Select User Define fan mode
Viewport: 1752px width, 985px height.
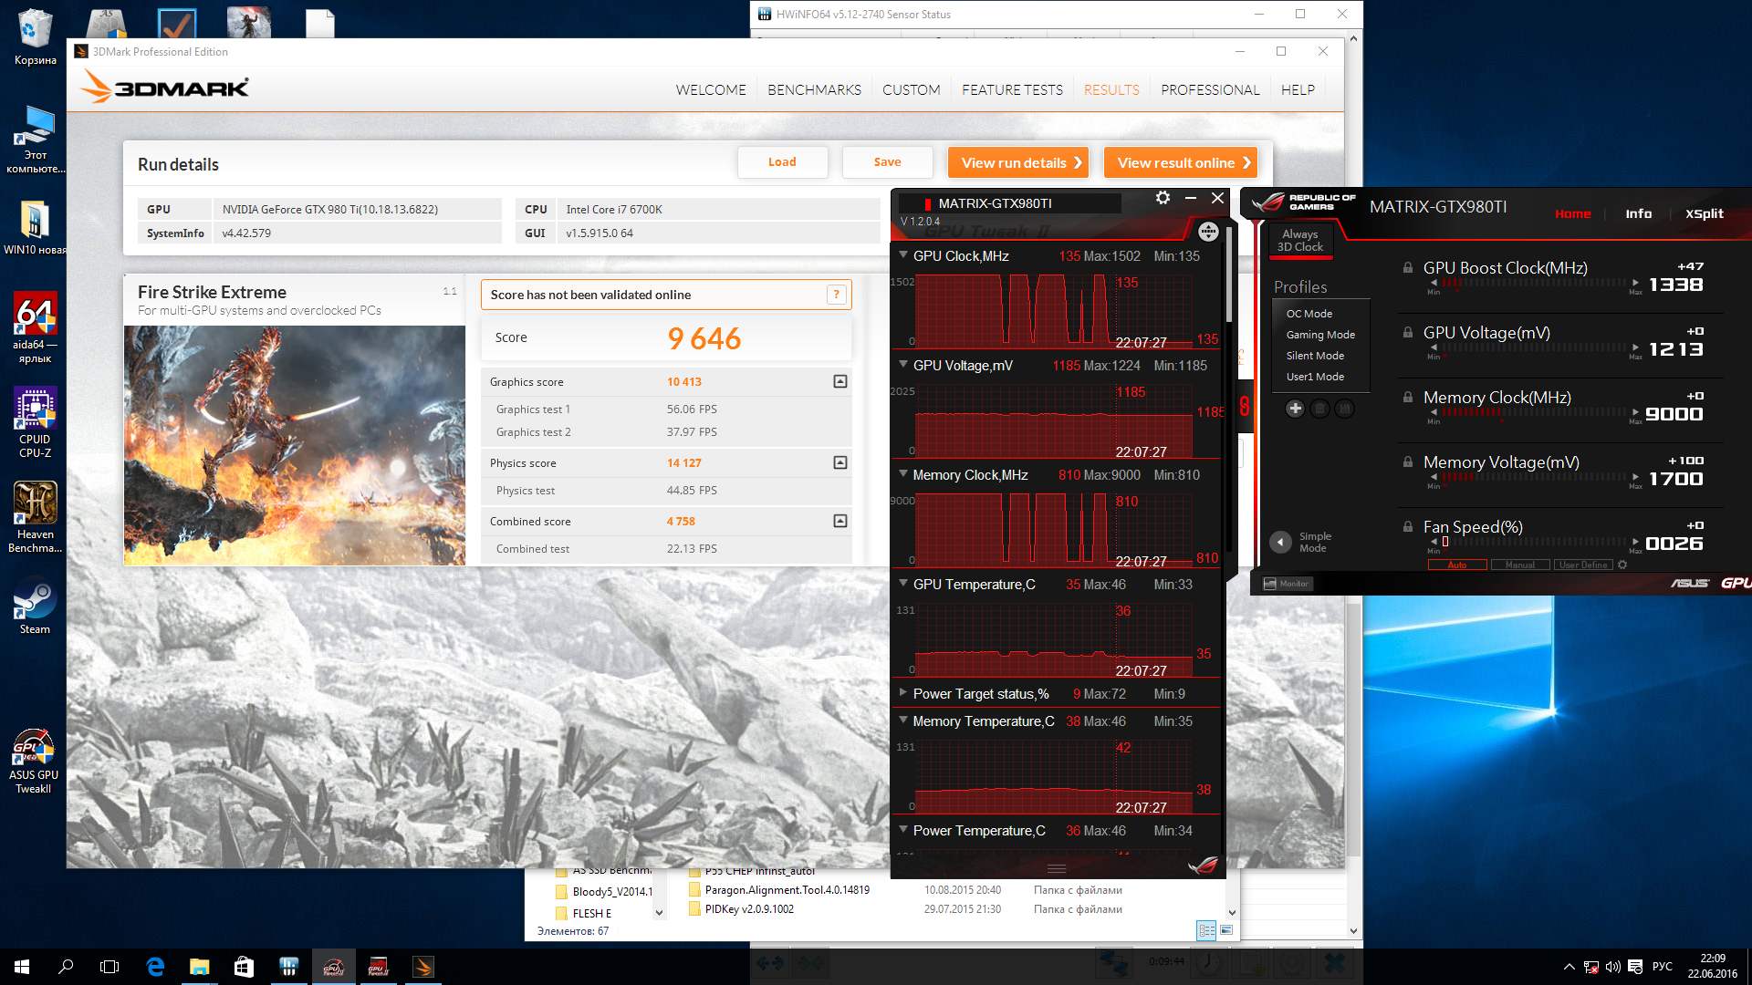coord(1583,565)
